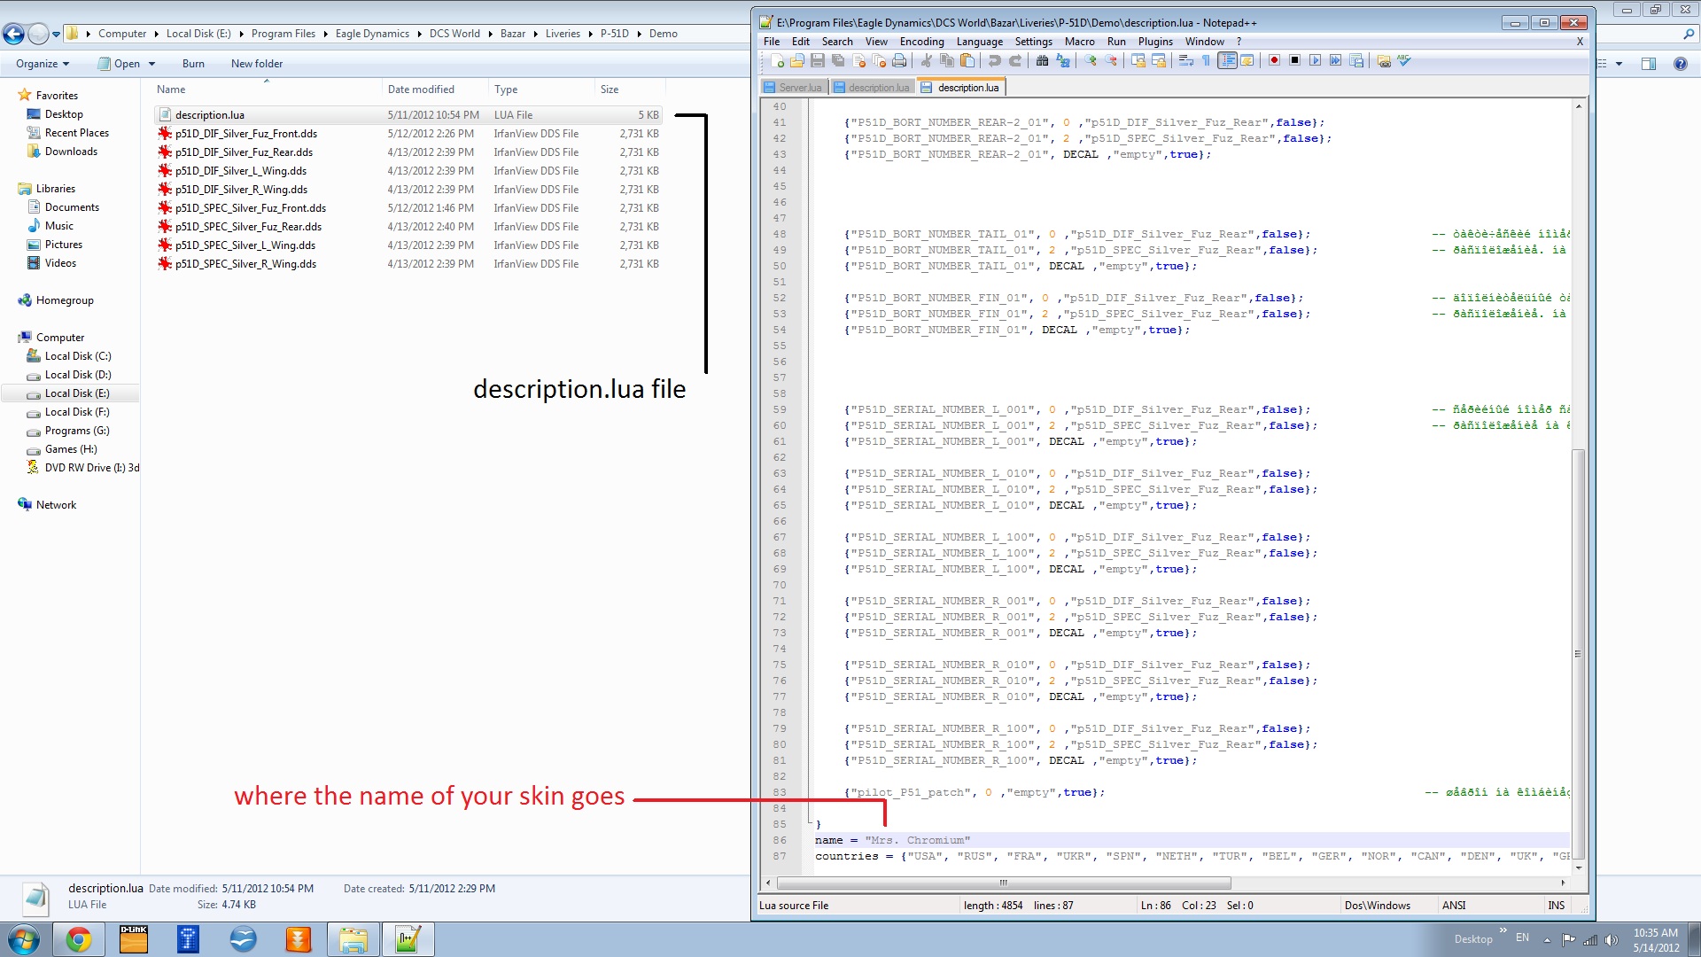This screenshot has width=1701, height=957.
Task: Click the Save All toolbar icon
Action: pos(838,61)
